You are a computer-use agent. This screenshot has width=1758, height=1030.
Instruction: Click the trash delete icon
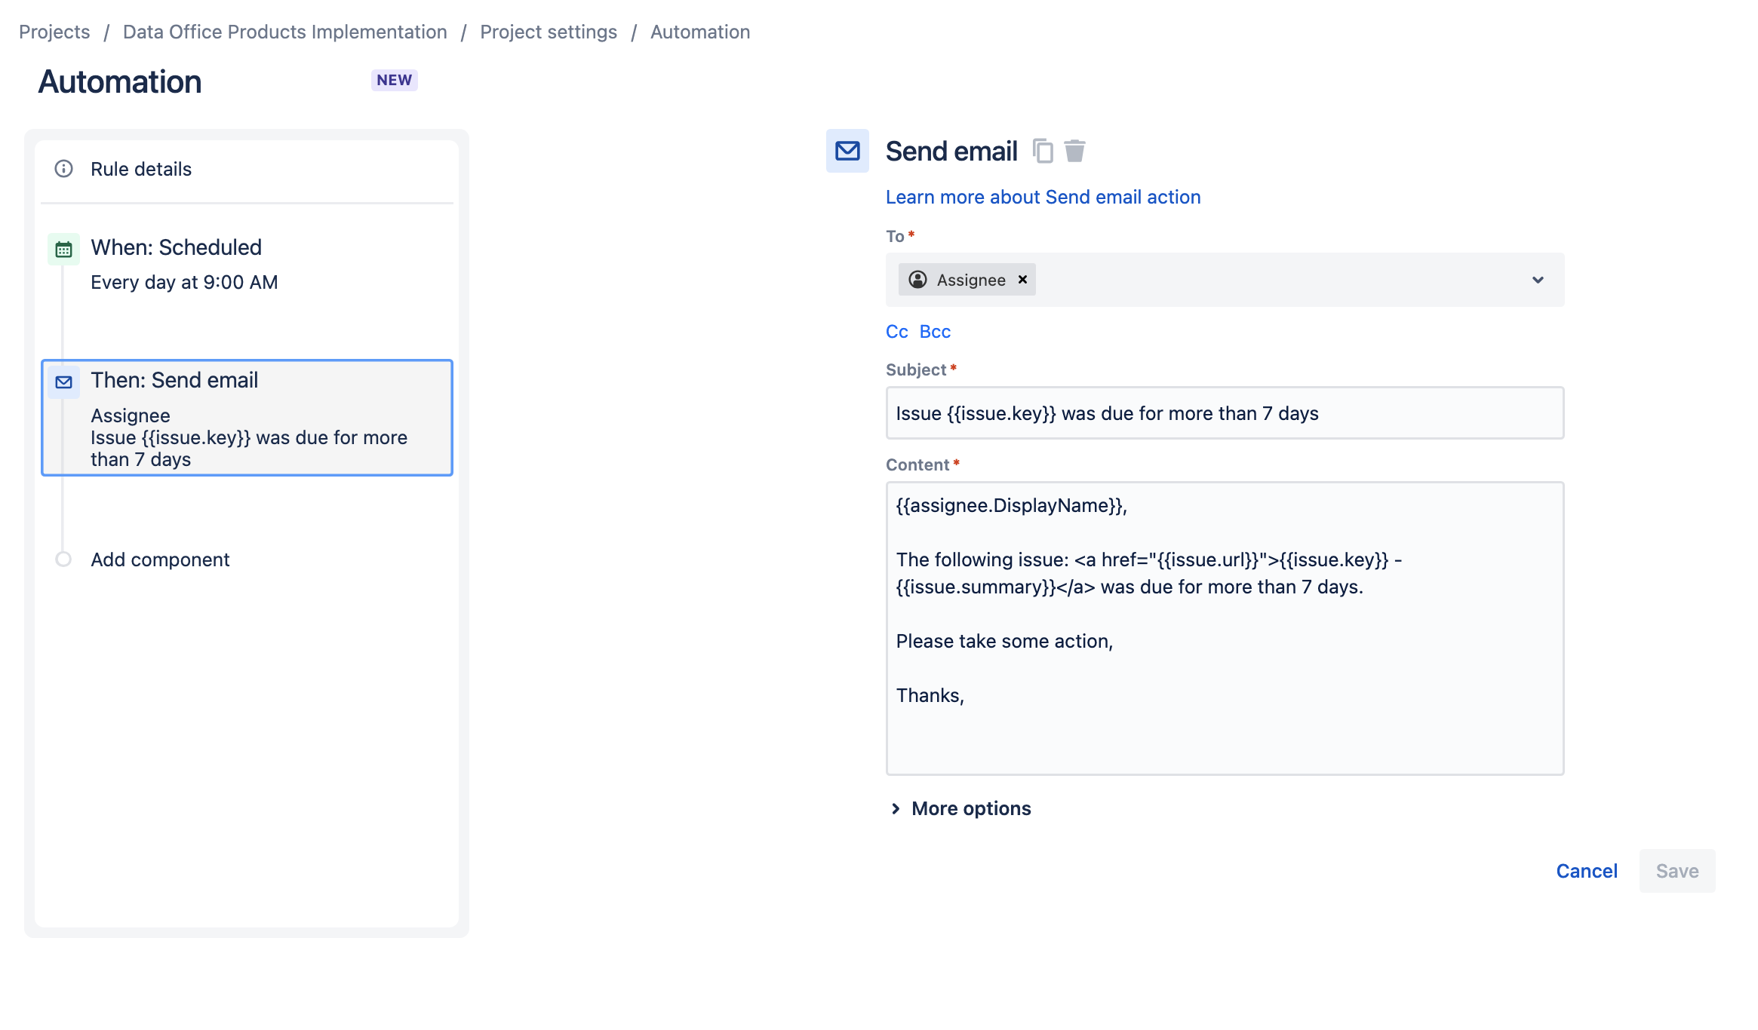pos(1074,152)
